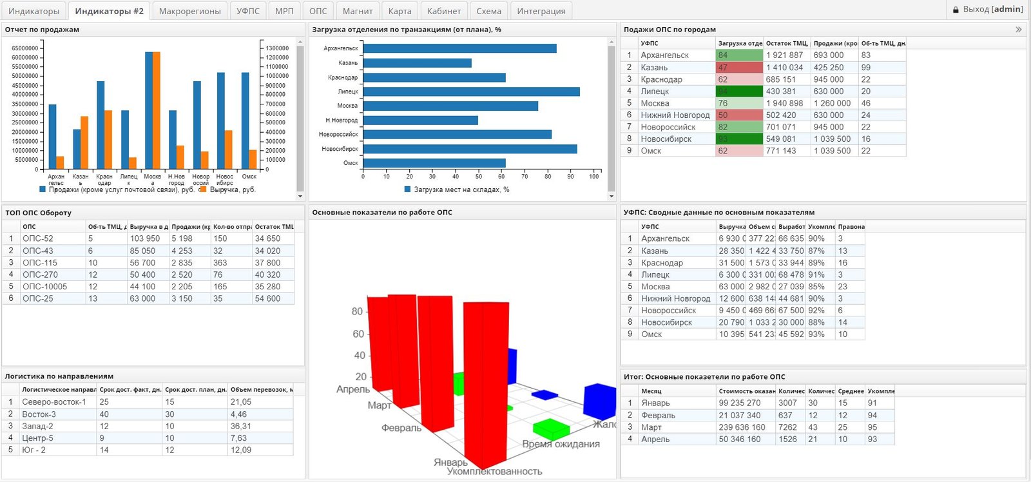The height and width of the screenshot is (482, 1031).
Task: Select ОПС-52 row in ТОП ОПС table
Action: click(x=148, y=238)
